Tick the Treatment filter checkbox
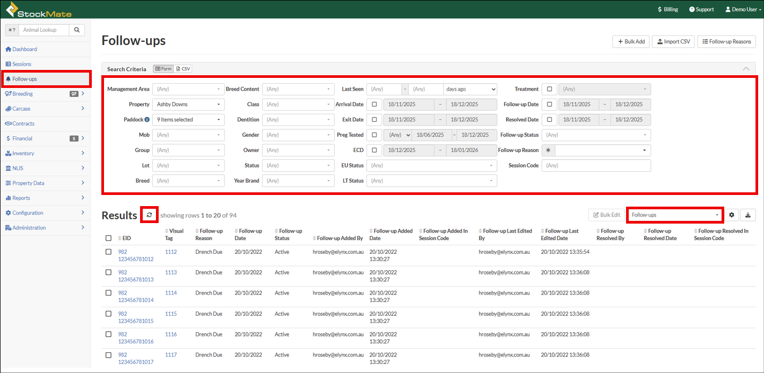 click(549, 89)
